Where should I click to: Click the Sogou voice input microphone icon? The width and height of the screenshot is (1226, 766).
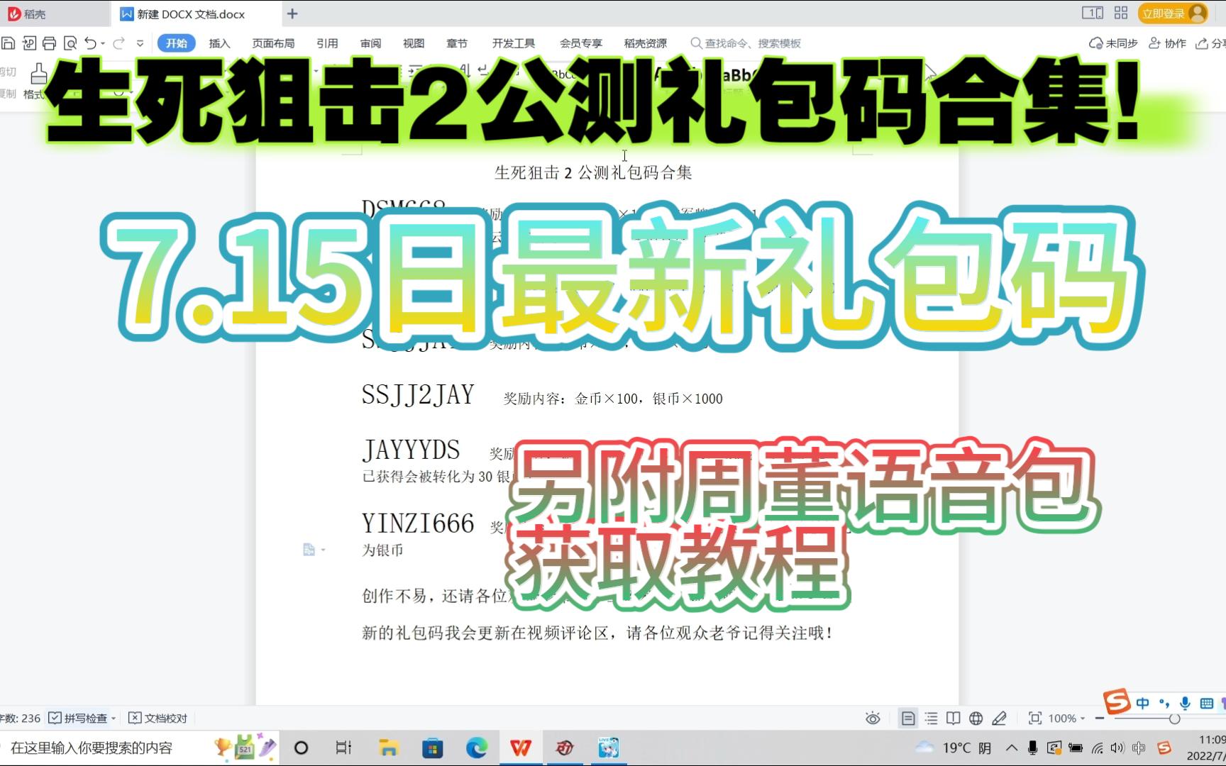tap(1184, 703)
